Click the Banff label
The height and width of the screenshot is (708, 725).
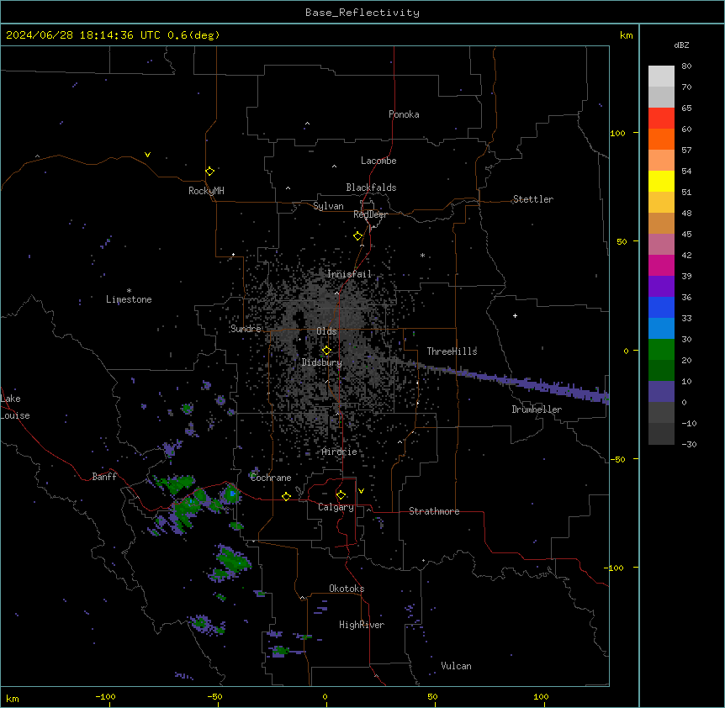(104, 477)
